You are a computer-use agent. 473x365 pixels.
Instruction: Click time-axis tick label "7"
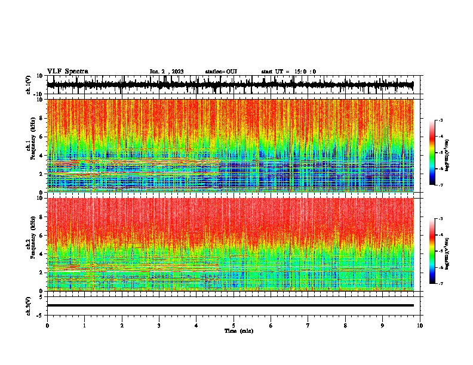(308, 326)
